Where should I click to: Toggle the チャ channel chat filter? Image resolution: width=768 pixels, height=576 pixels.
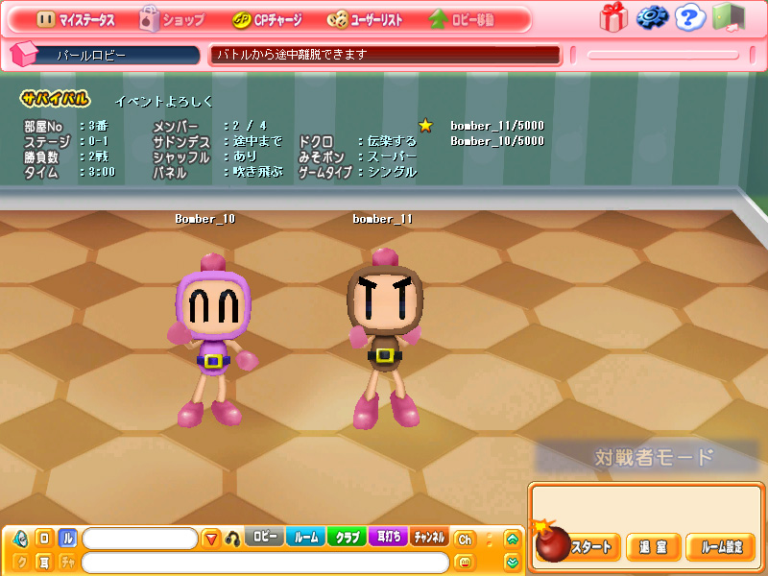[x=67, y=562]
